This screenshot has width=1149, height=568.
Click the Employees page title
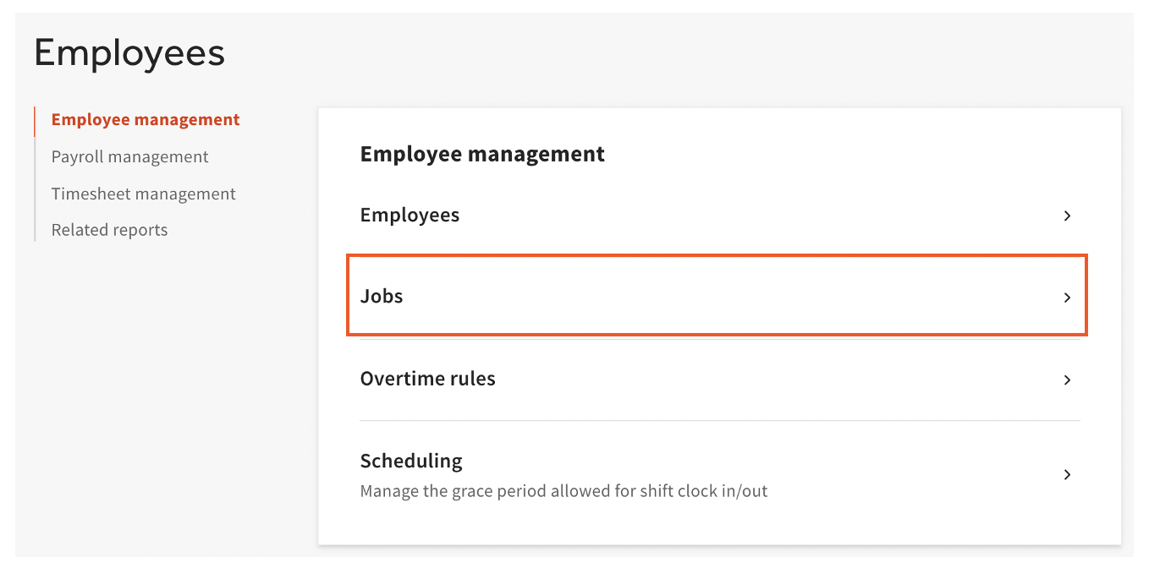point(129,52)
